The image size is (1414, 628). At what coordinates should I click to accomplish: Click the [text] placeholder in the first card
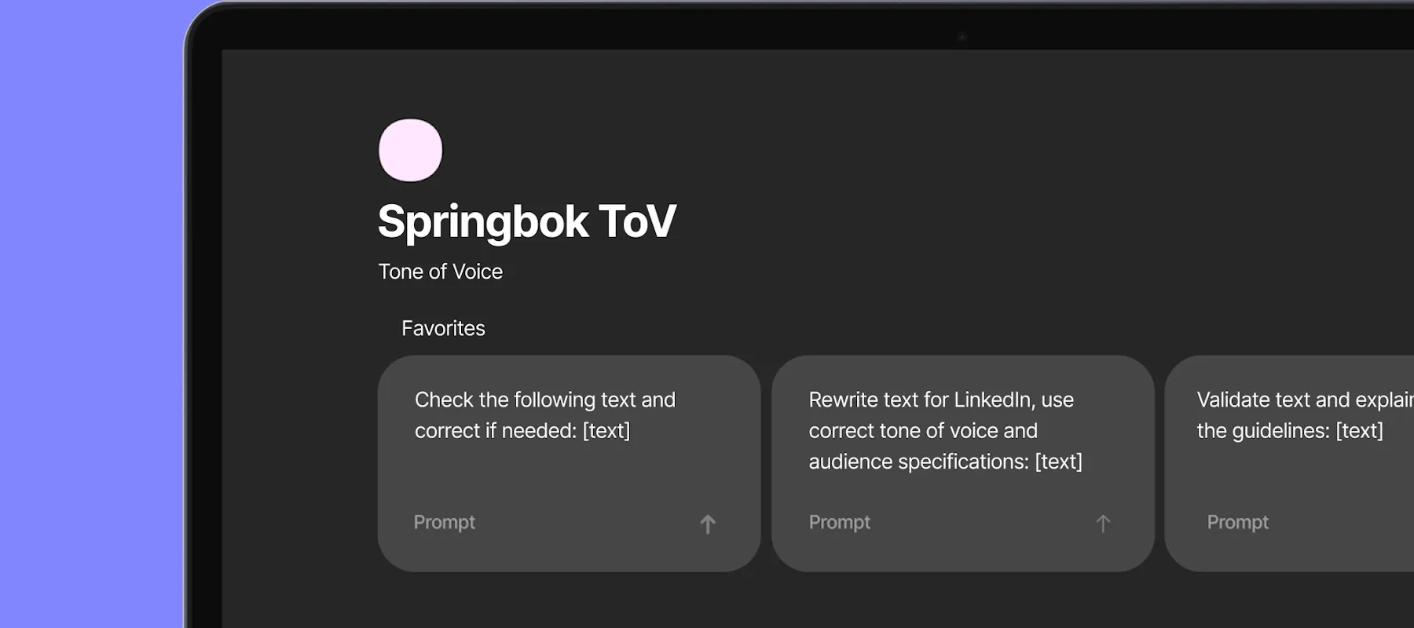[606, 431]
